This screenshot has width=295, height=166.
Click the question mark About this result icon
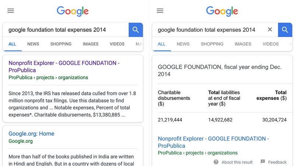216,162
